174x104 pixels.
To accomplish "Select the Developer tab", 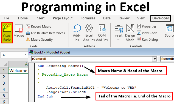I will [x=161, y=18].
